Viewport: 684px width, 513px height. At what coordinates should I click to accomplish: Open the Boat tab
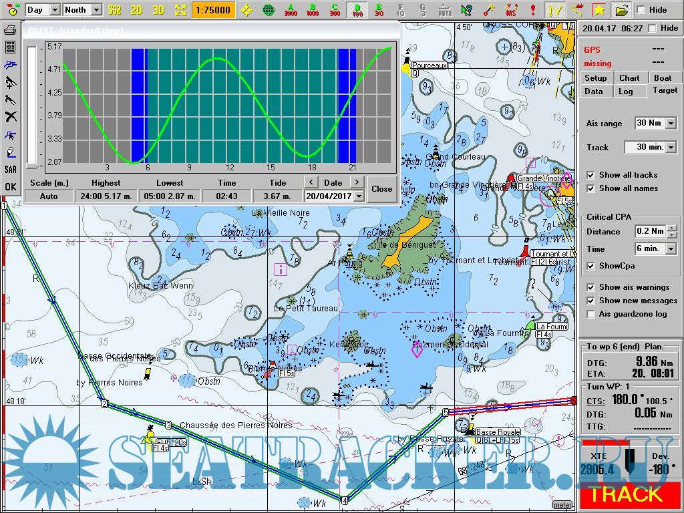(x=663, y=78)
